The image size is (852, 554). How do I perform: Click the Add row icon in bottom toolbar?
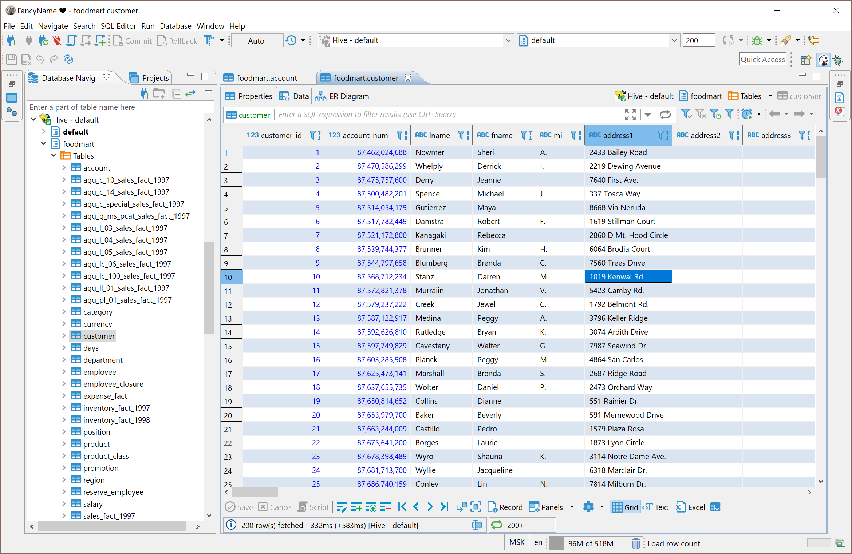(356, 507)
